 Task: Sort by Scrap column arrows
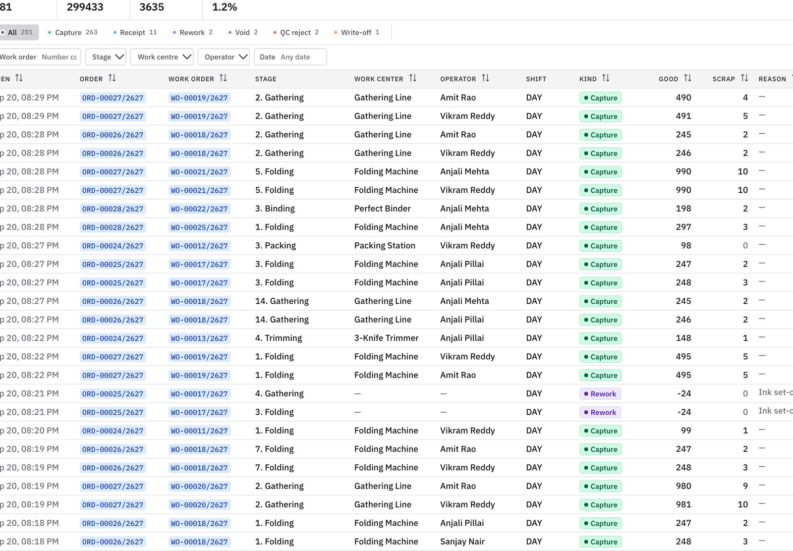click(744, 78)
